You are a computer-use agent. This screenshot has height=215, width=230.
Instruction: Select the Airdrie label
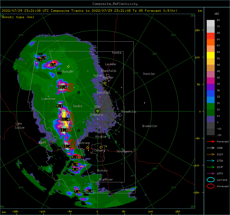coord(101,137)
